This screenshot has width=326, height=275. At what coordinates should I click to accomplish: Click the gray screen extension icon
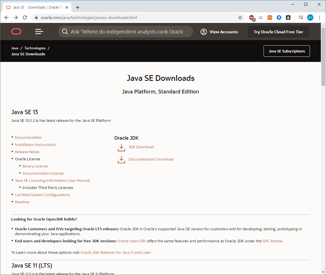click(x=260, y=17)
